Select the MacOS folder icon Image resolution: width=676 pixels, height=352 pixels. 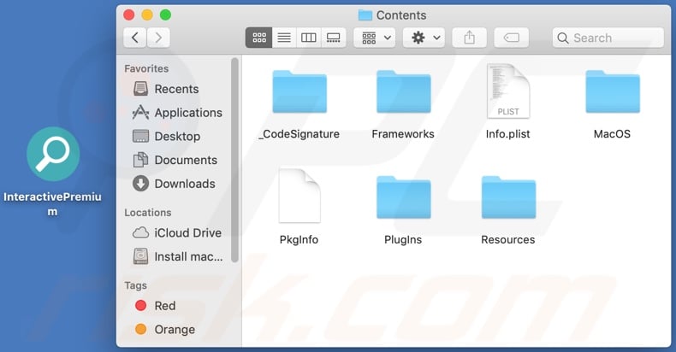613,91
